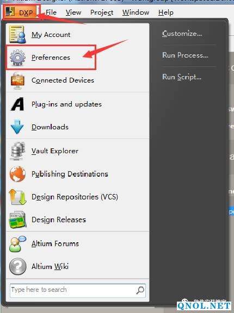Viewport: 234px width, 313px height.
Task: Select Run Script... option
Action: tap(182, 77)
